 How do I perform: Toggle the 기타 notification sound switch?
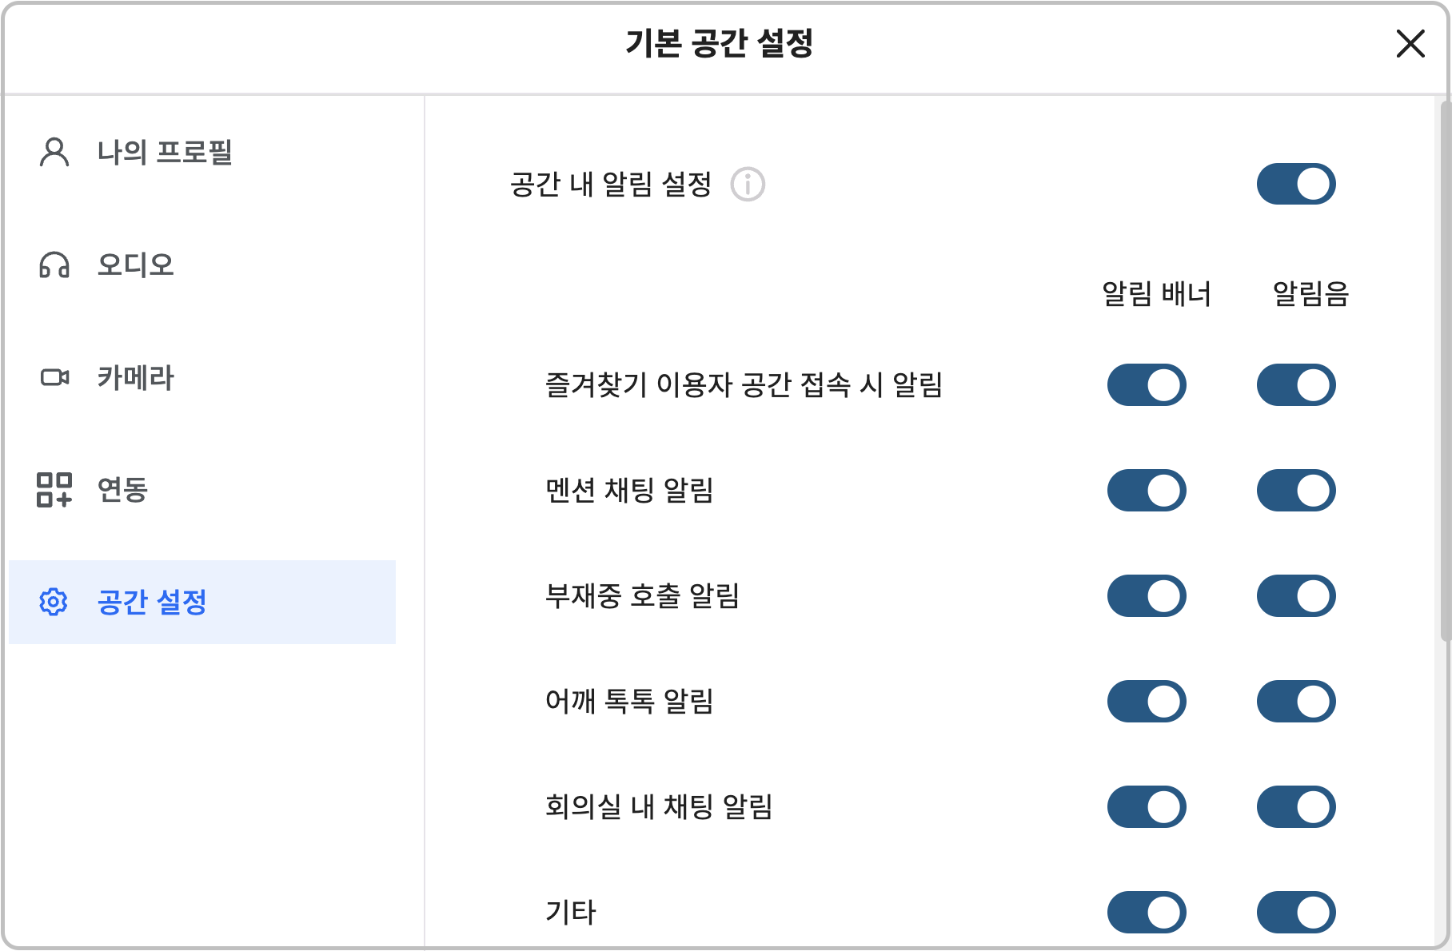1295,913
